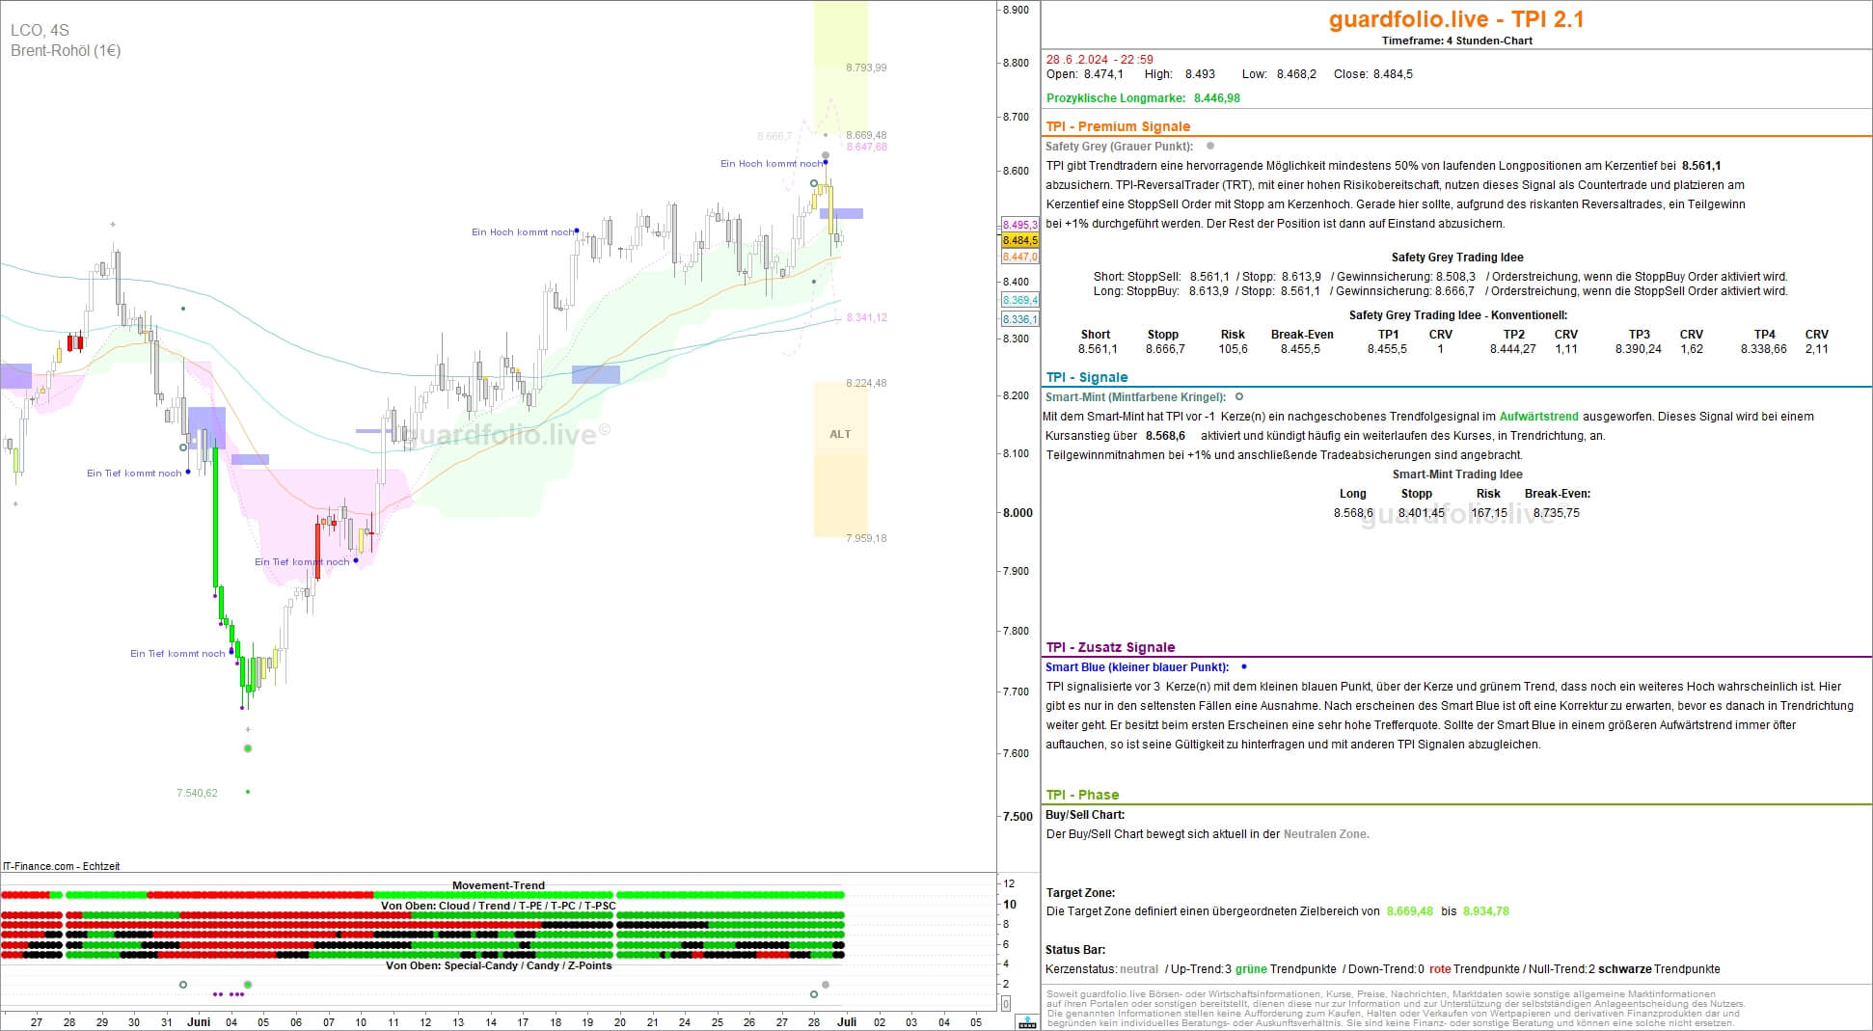Click the Low value 8.468,2

tap(1295, 74)
